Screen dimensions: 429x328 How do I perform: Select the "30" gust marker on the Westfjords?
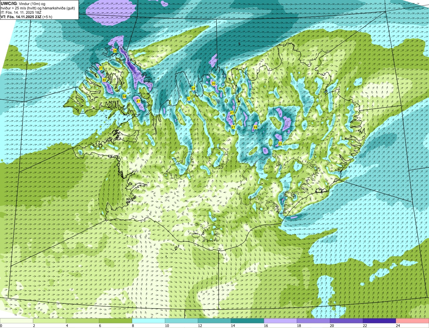[x=104, y=80]
